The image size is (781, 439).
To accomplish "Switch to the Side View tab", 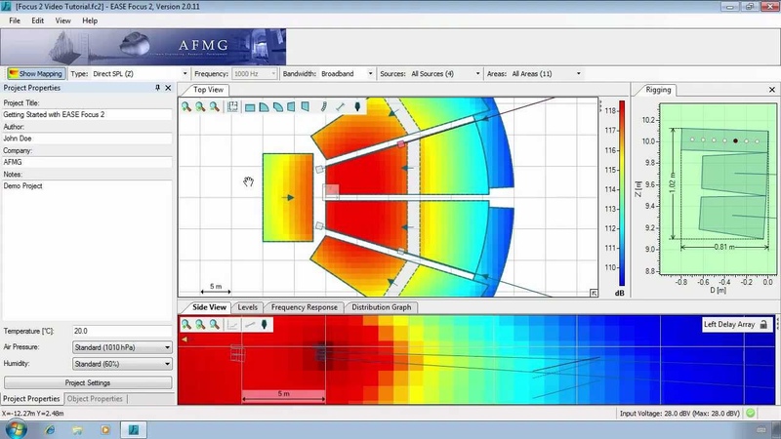I will [209, 307].
